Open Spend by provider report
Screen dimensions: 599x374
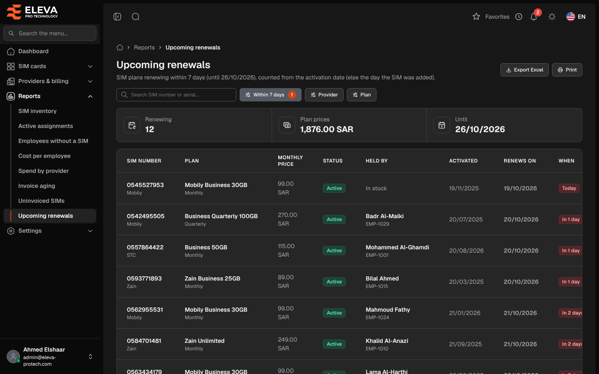coord(44,171)
